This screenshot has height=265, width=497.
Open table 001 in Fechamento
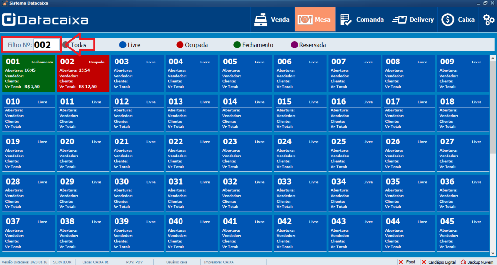click(x=29, y=73)
